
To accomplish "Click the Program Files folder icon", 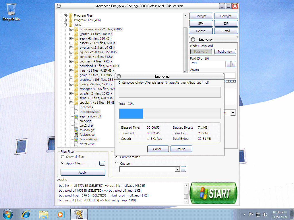I will click(x=71, y=15).
